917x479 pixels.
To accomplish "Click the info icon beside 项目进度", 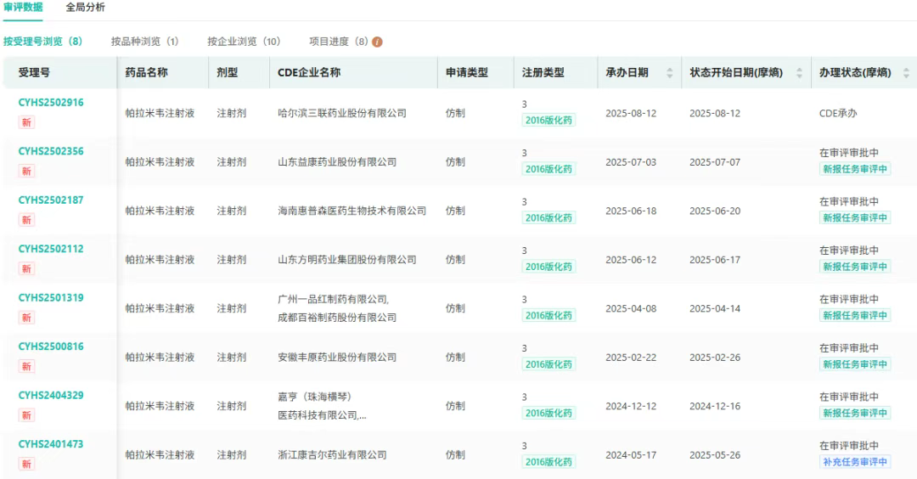I will [377, 42].
